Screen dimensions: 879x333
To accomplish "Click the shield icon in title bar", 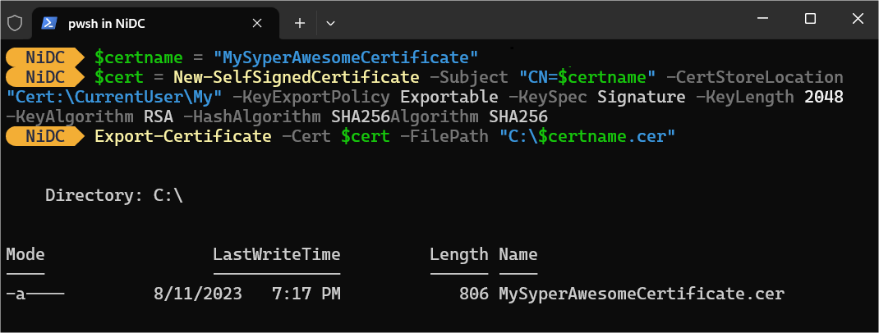I will (x=15, y=23).
